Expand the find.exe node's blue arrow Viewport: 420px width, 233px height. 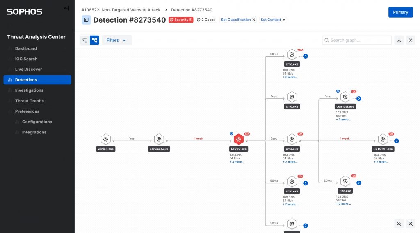tap(358, 183)
